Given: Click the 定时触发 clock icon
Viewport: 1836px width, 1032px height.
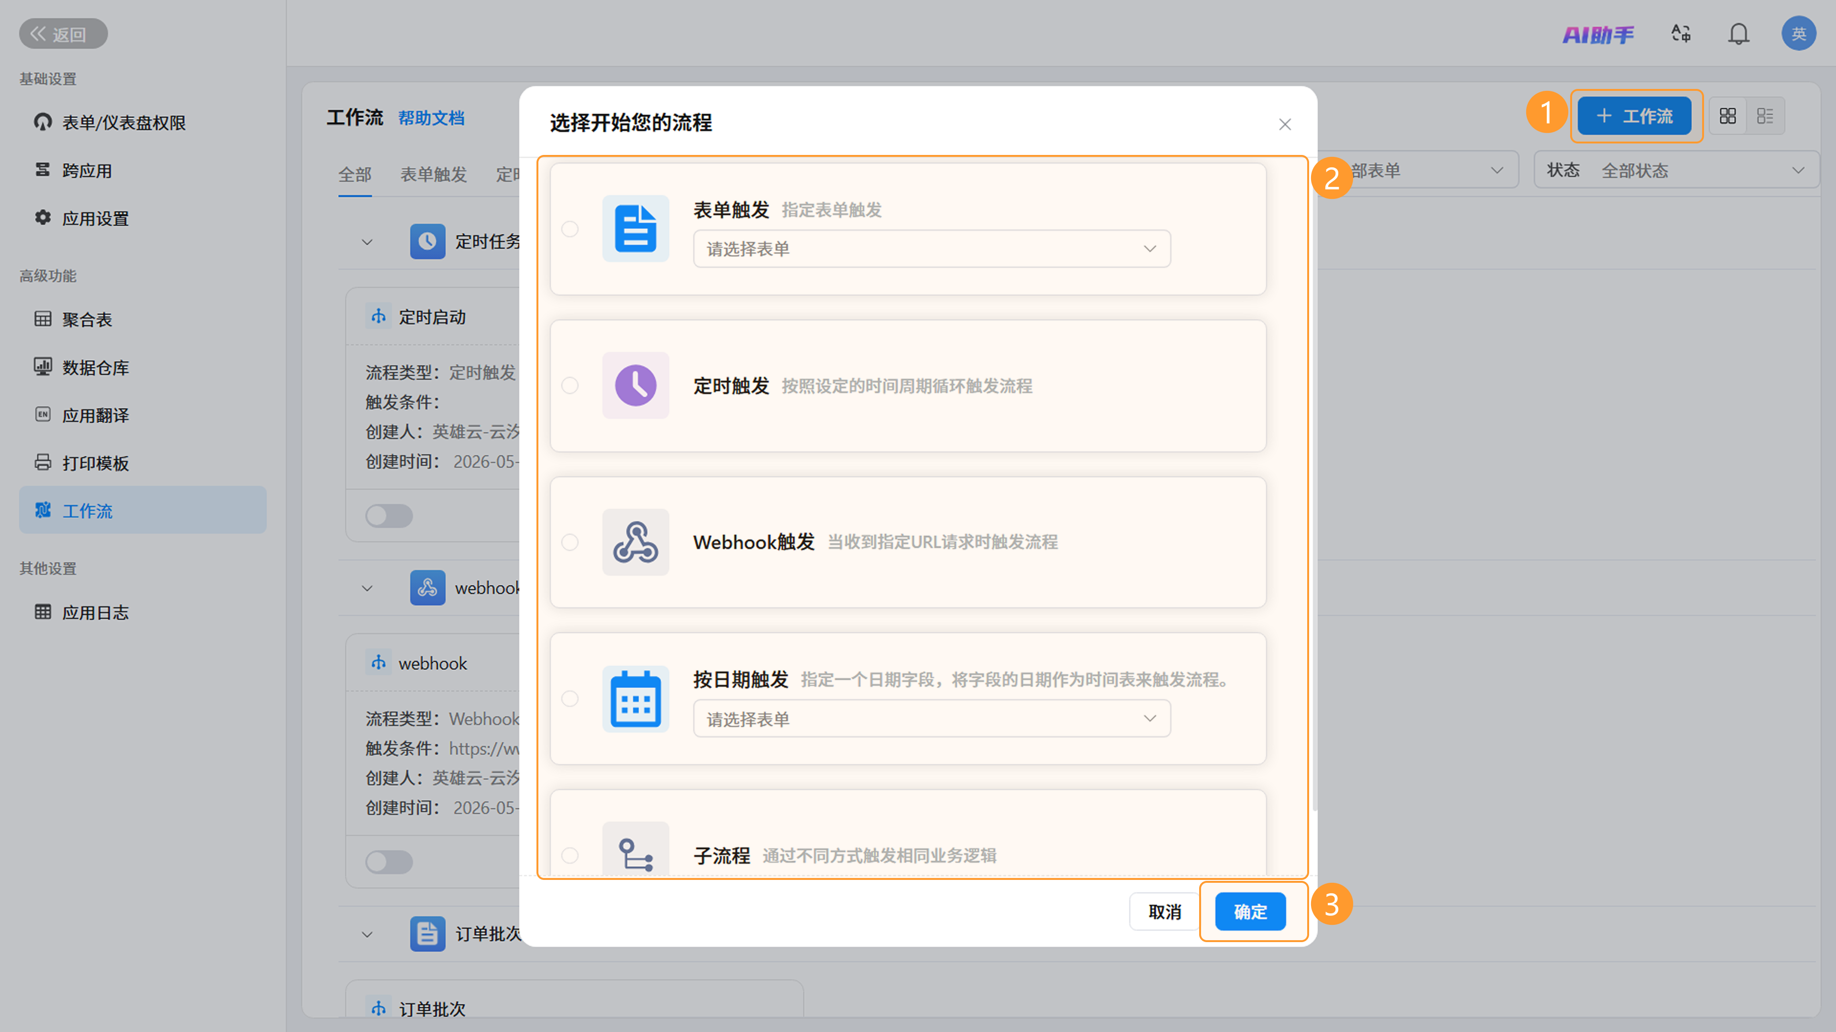Looking at the screenshot, I should [636, 385].
